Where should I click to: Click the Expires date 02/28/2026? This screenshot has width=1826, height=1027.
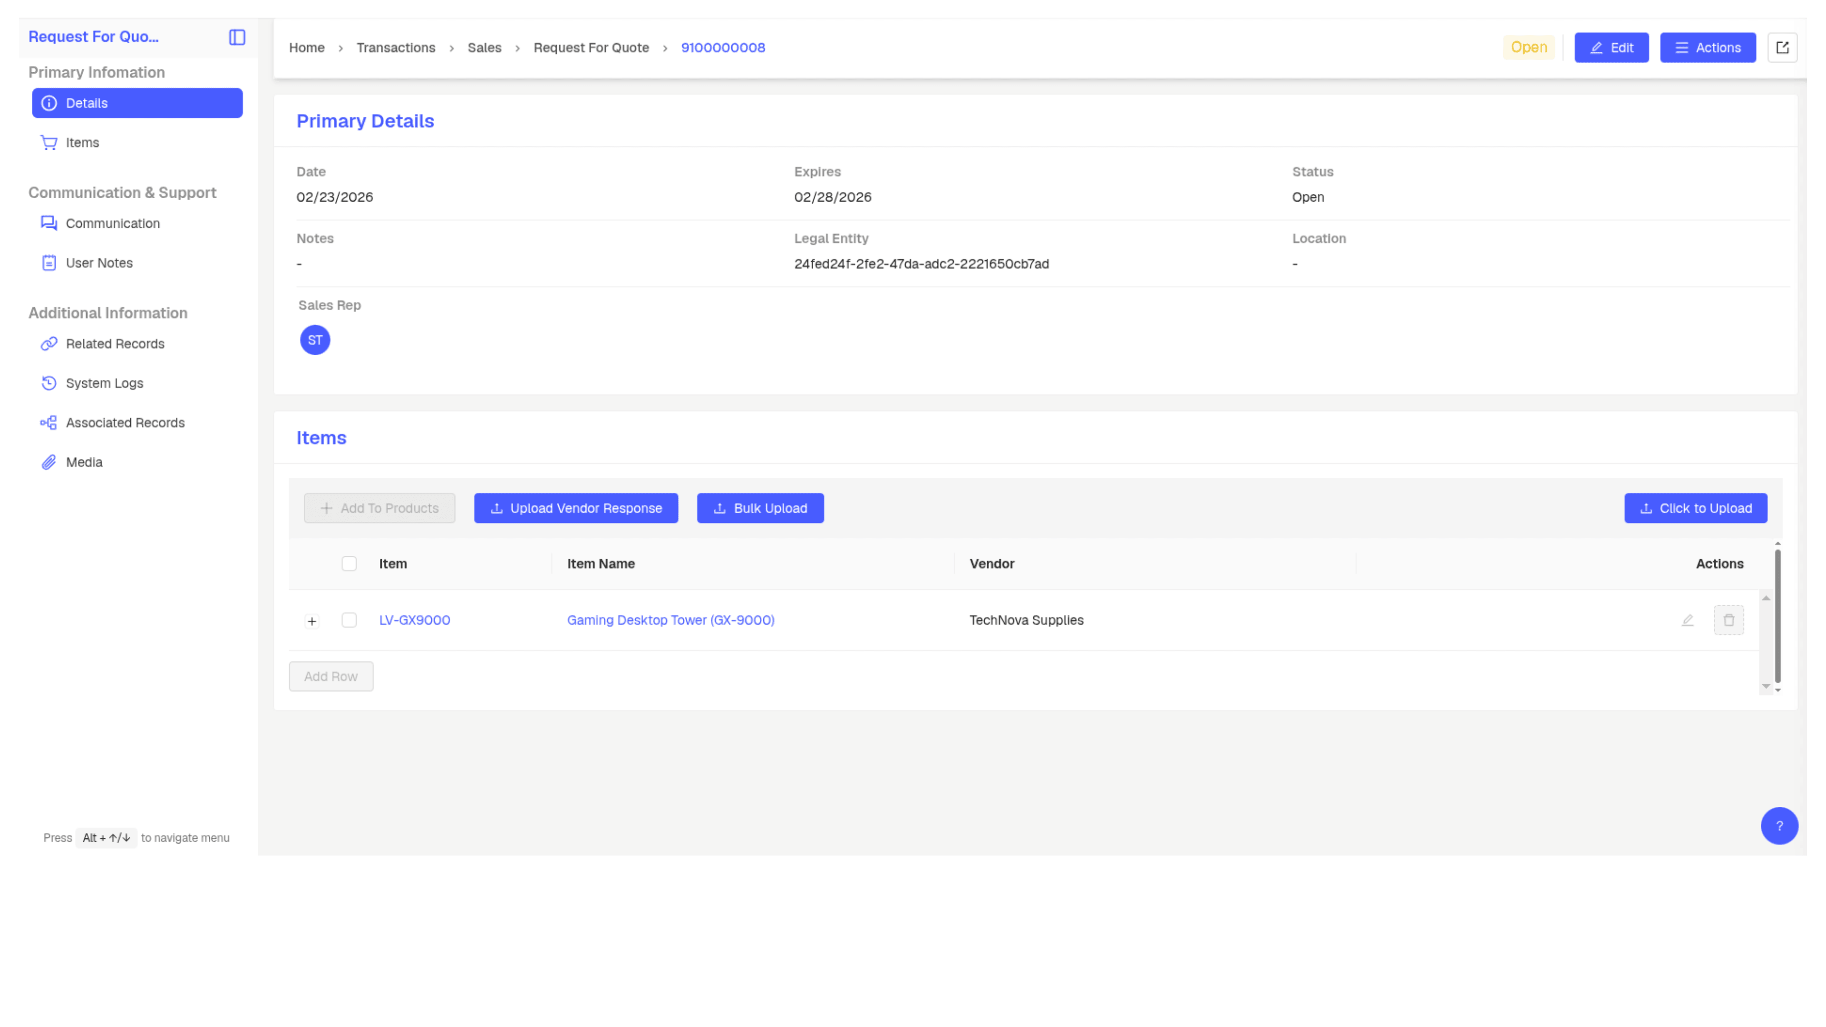[833, 197]
